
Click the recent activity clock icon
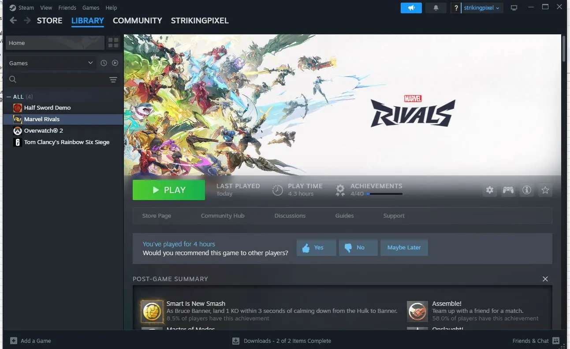[104, 63]
